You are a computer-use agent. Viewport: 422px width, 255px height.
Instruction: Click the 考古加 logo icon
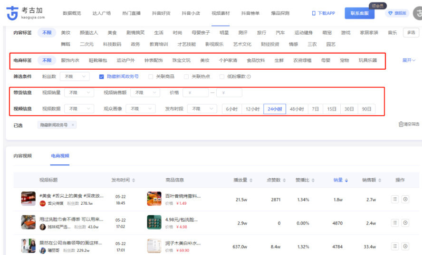point(13,13)
